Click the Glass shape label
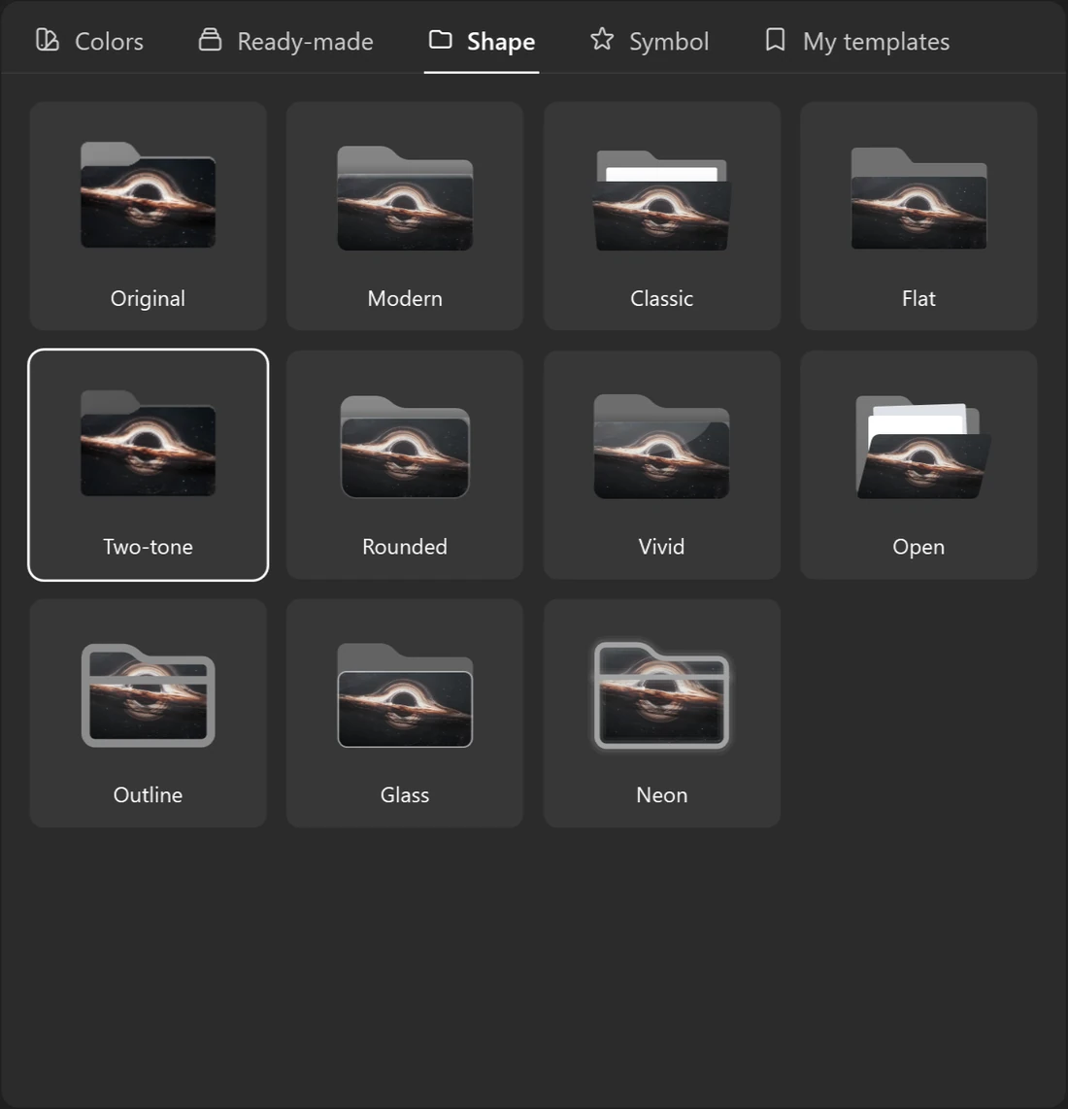This screenshot has height=1109, width=1068. (405, 795)
